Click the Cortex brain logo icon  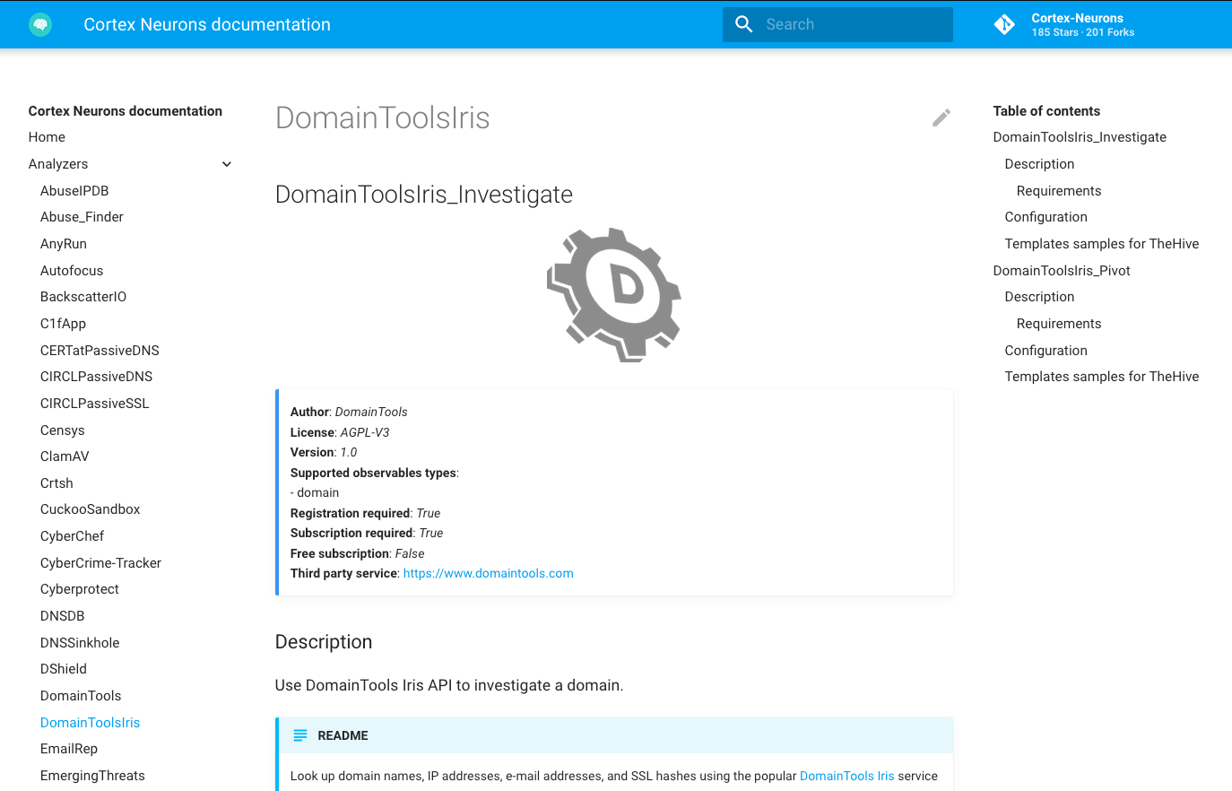click(40, 24)
